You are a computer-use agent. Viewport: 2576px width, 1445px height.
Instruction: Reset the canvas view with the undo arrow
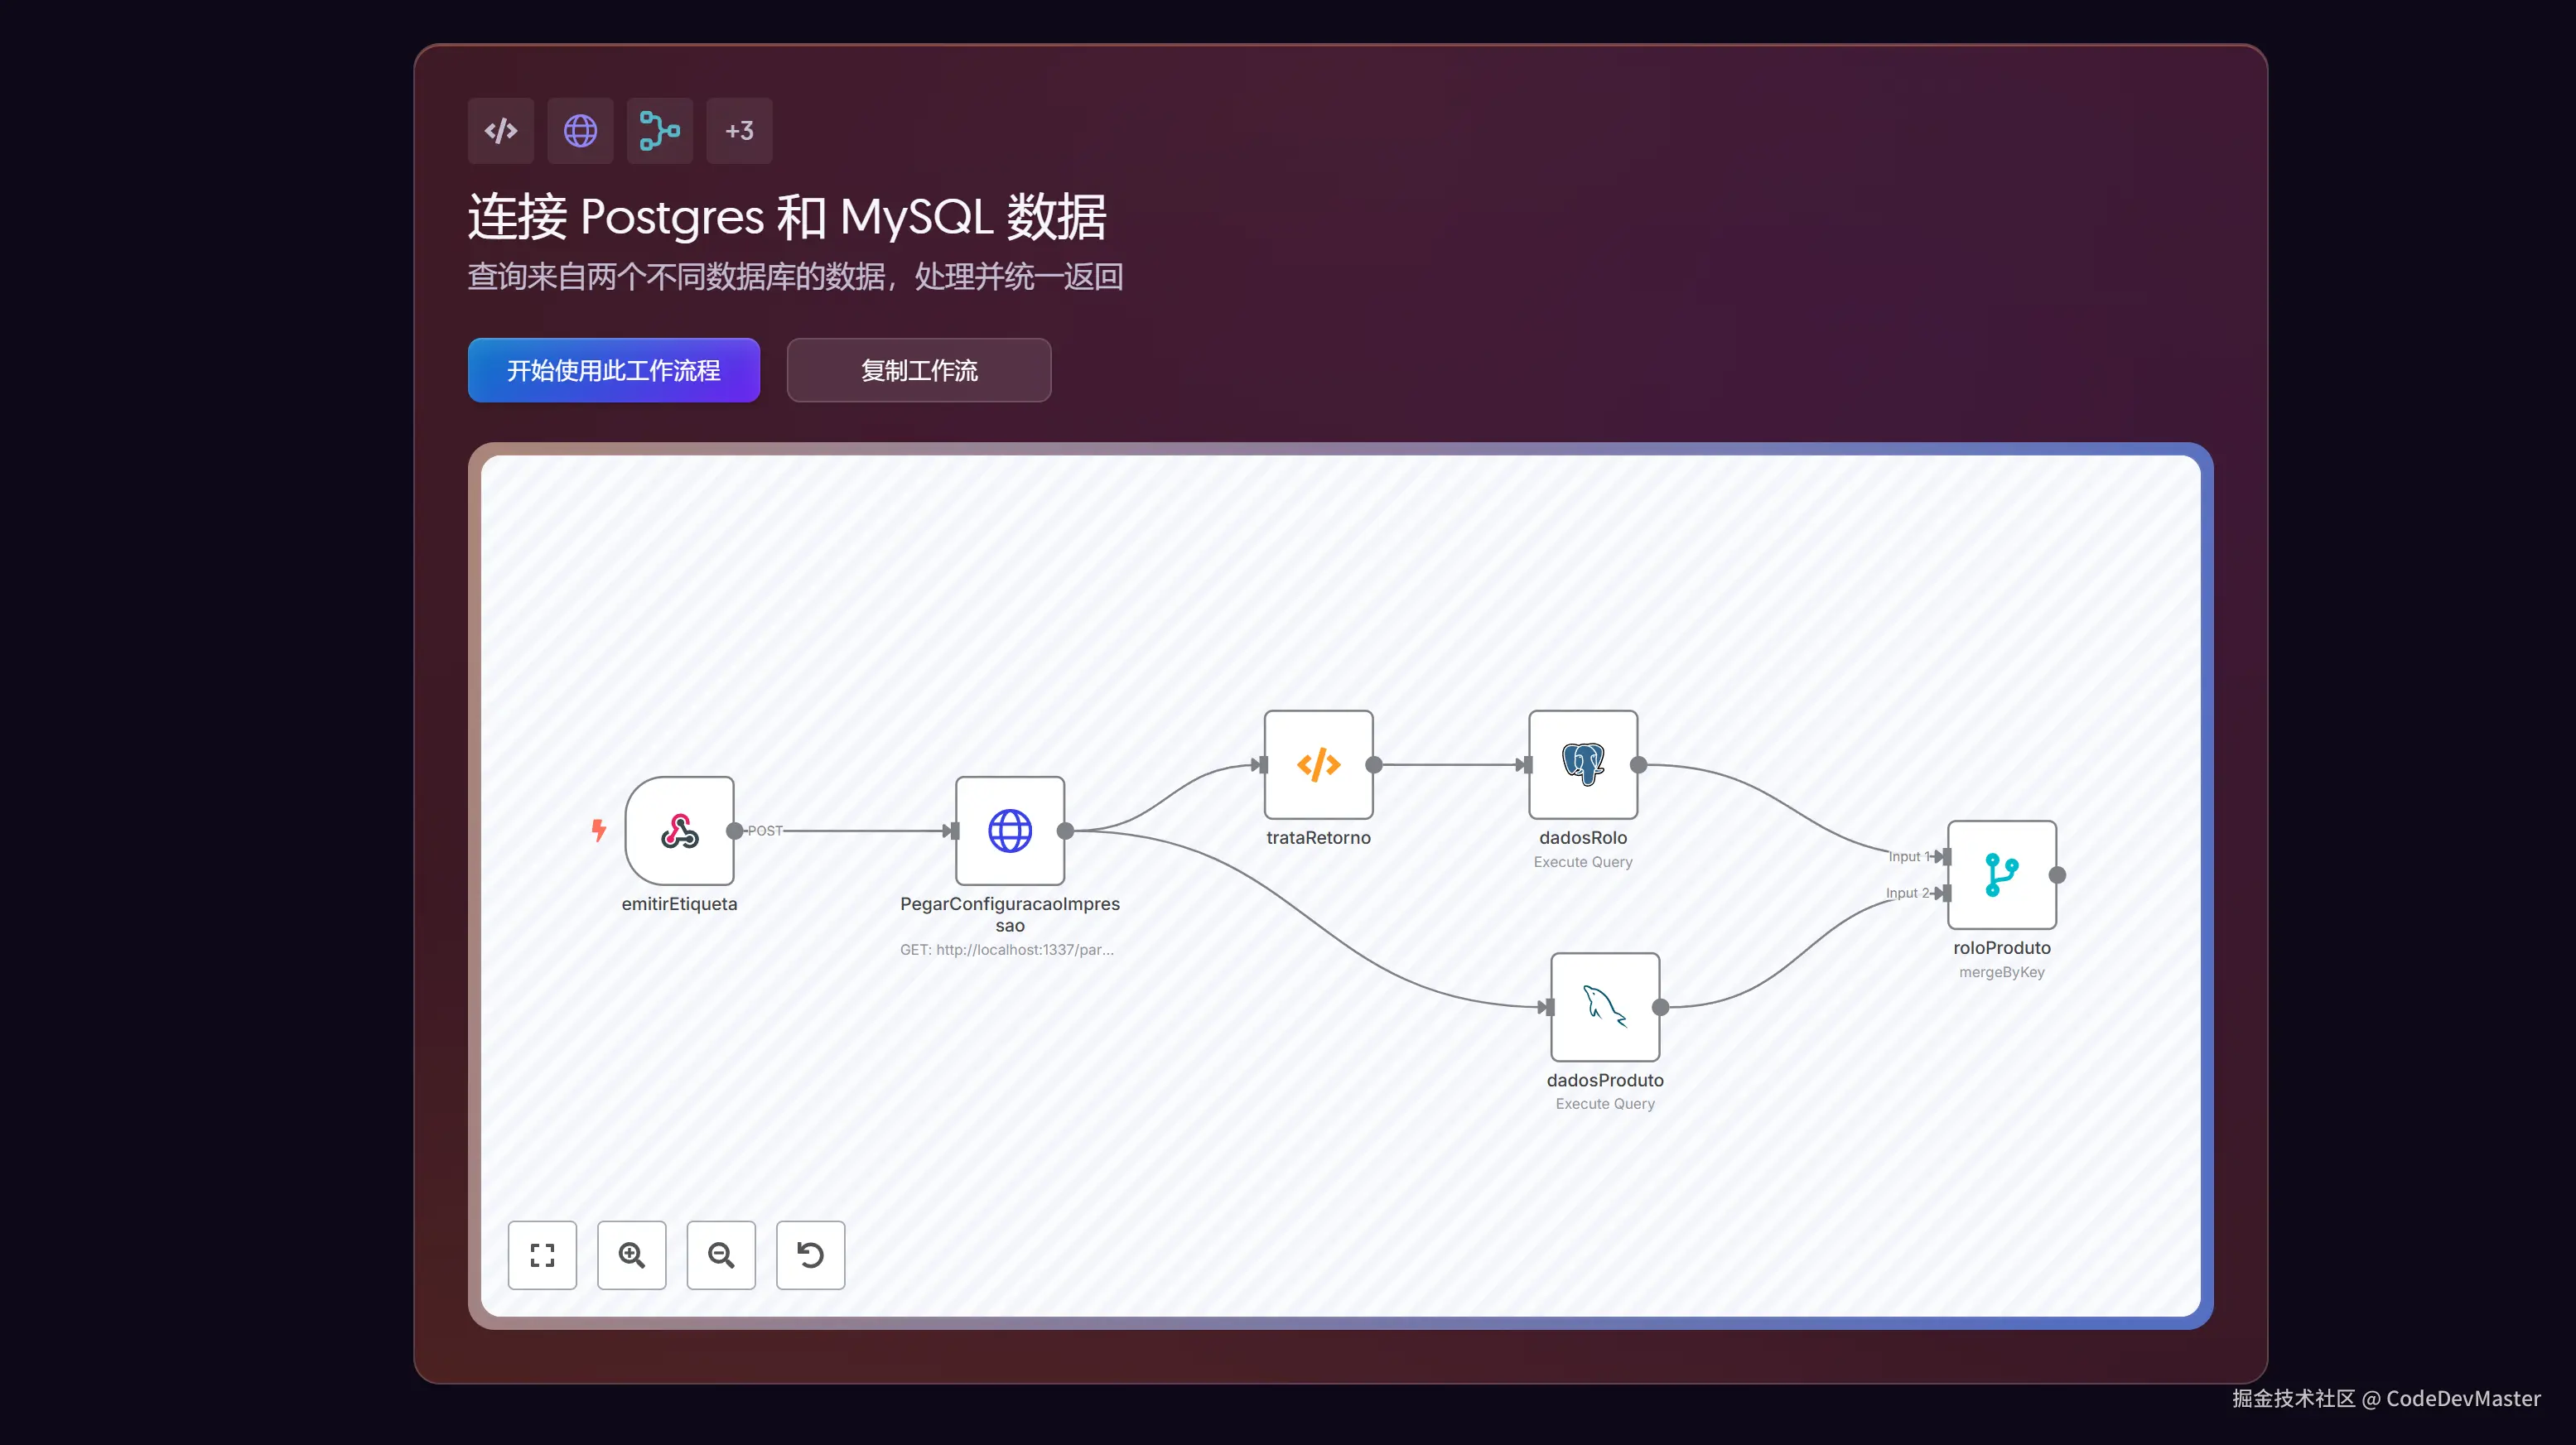pyautogui.click(x=810, y=1255)
